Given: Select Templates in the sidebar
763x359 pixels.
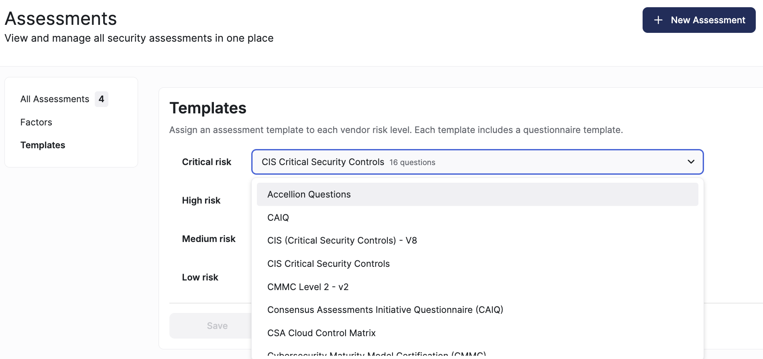Looking at the screenshot, I should tap(43, 145).
